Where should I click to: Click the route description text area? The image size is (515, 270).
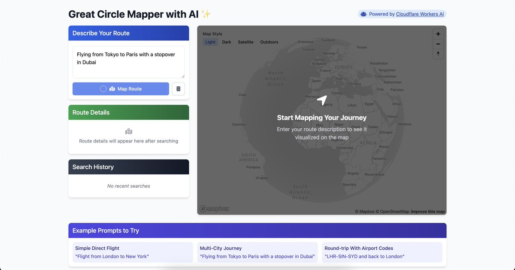click(x=129, y=62)
